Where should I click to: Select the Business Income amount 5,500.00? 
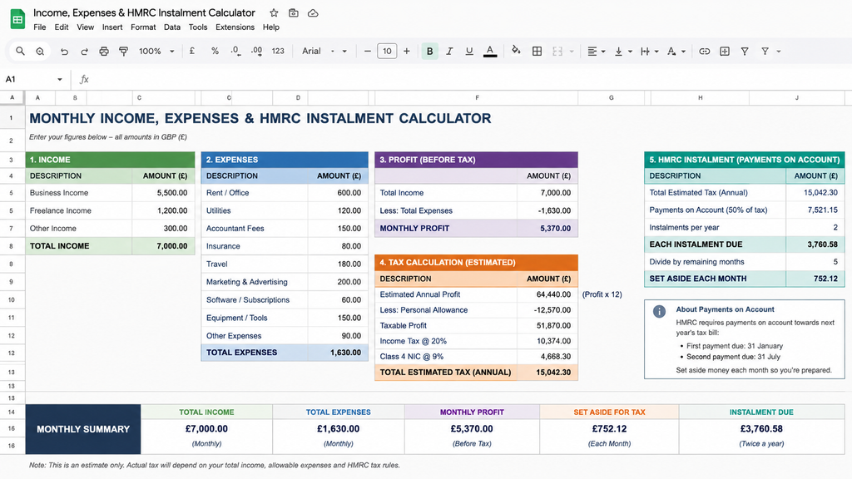(x=164, y=193)
